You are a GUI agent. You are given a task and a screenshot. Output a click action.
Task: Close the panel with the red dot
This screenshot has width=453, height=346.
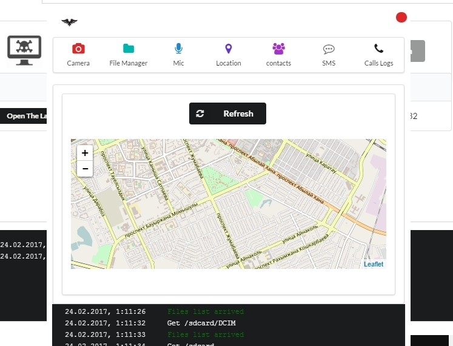[x=401, y=18]
